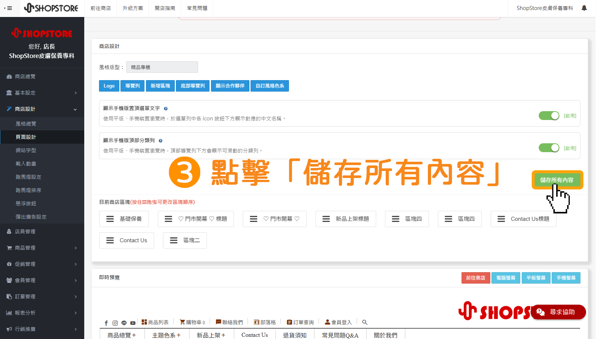The image size is (596, 339).
Task: Click LINE icon in preview header
Action: coord(124,323)
